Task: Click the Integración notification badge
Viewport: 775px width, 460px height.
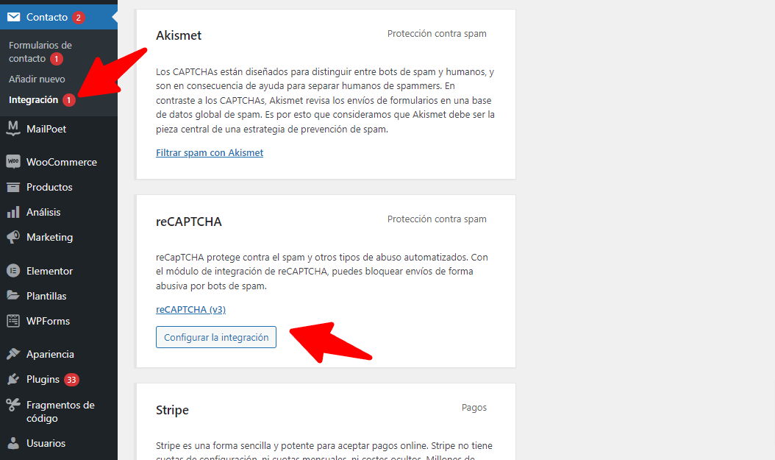Action: tap(68, 100)
